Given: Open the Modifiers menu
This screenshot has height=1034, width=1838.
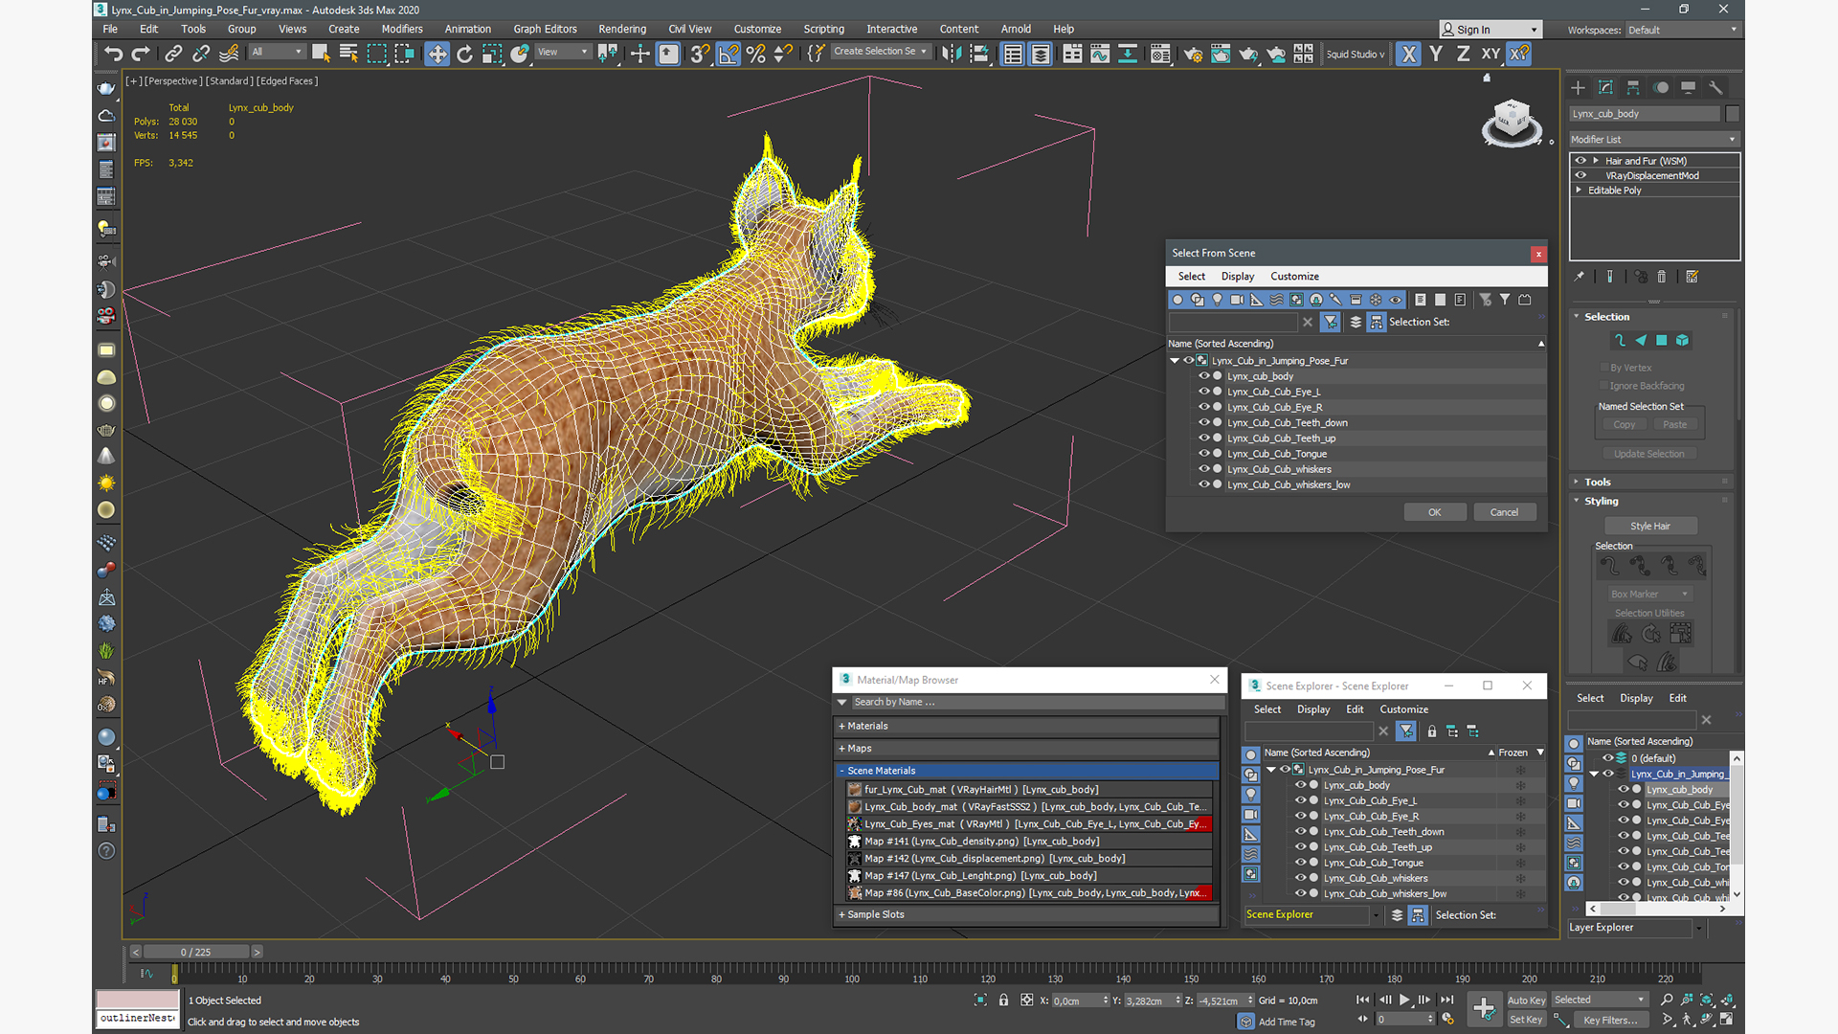Looking at the screenshot, I should pyautogui.click(x=402, y=29).
